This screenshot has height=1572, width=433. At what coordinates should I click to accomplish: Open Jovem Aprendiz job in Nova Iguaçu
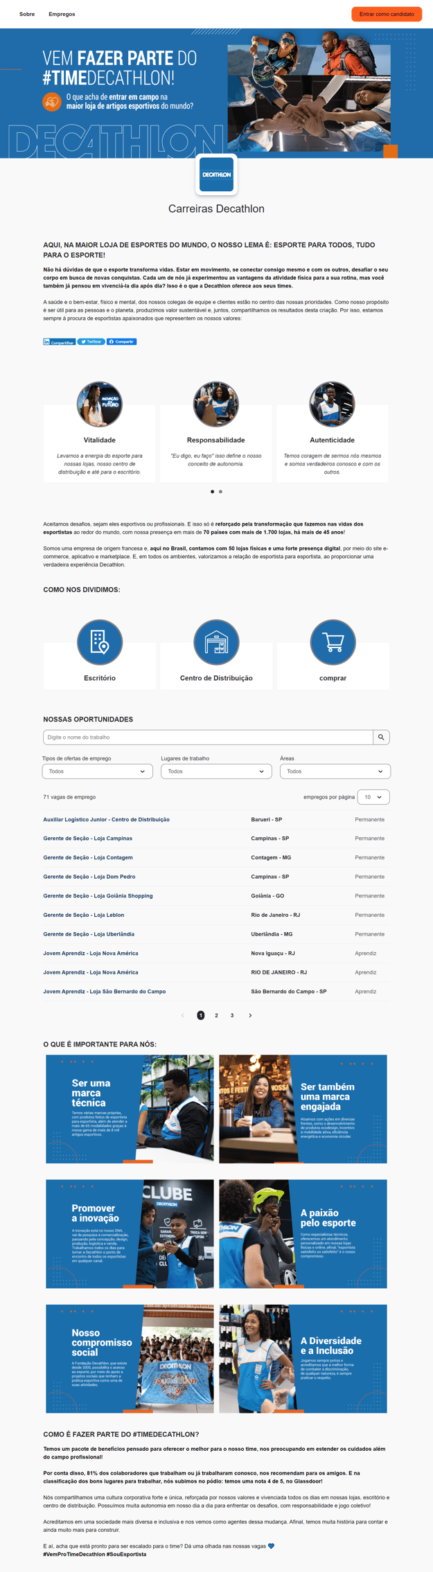click(x=91, y=954)
